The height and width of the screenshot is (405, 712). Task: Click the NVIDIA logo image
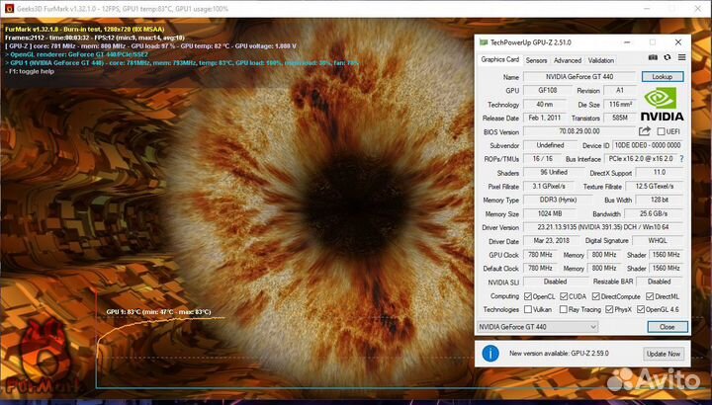[x=662, y=103]
